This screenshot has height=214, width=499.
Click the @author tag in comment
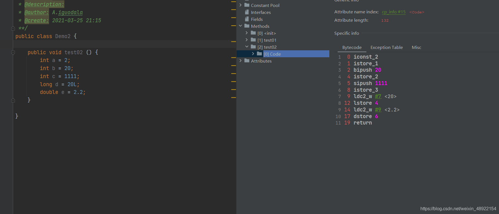point(36,13)
